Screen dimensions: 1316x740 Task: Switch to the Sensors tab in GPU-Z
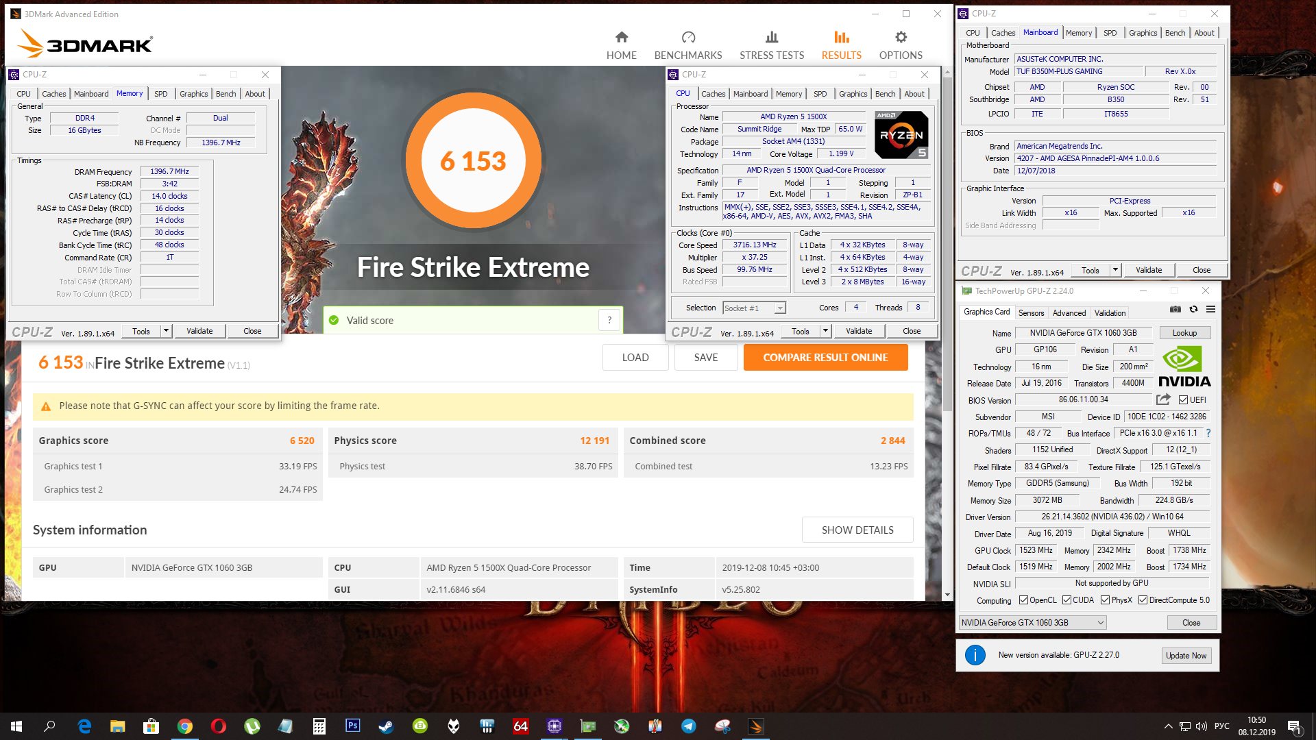point(1031,313)
